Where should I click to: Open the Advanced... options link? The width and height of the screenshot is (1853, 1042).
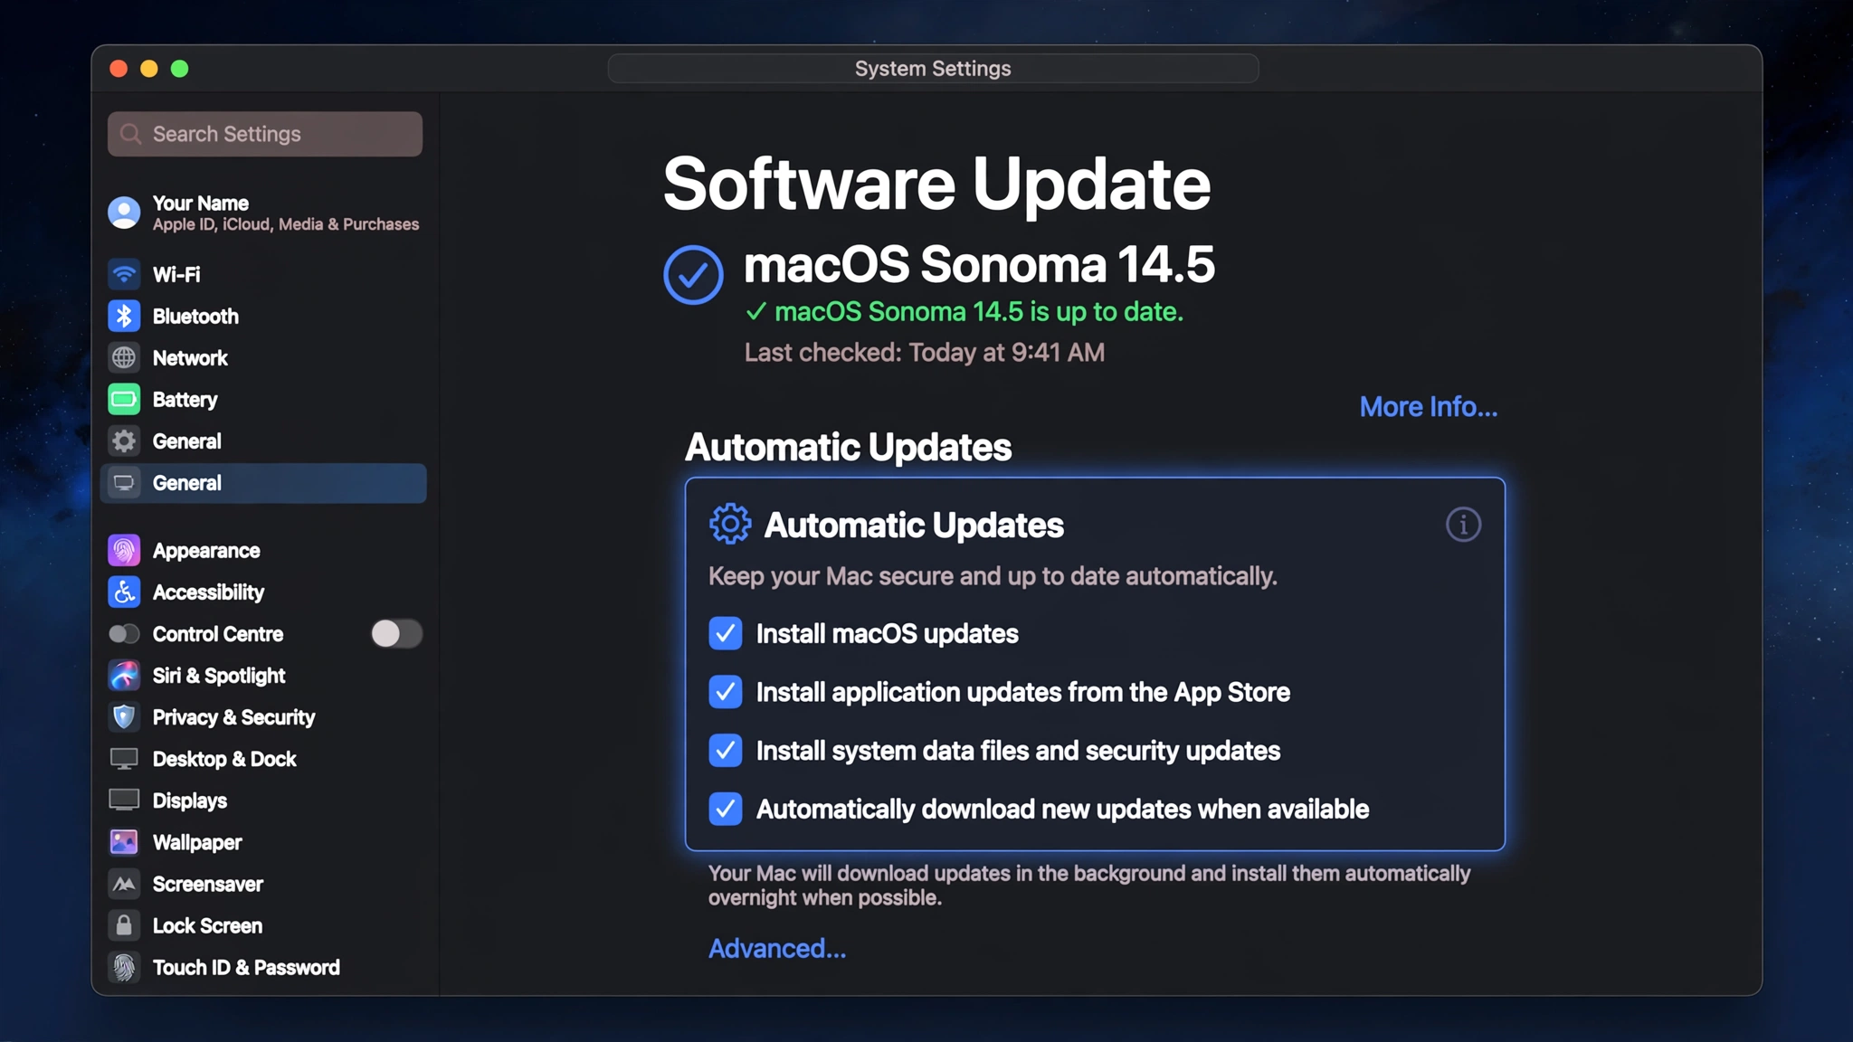[777, 948]
